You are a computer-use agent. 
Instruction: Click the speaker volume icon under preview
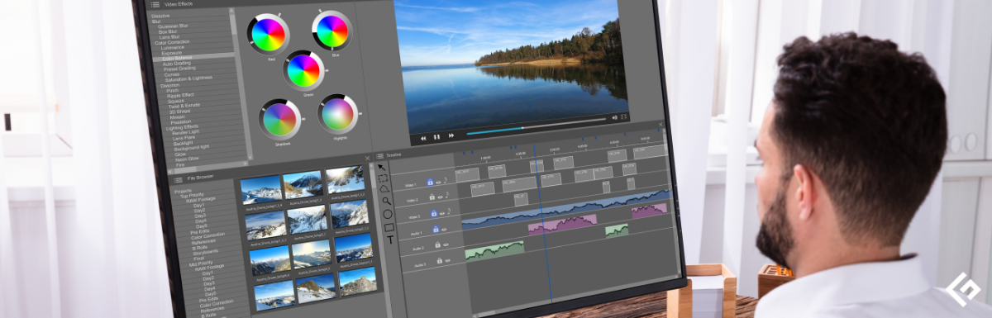[x=614, y=118]
